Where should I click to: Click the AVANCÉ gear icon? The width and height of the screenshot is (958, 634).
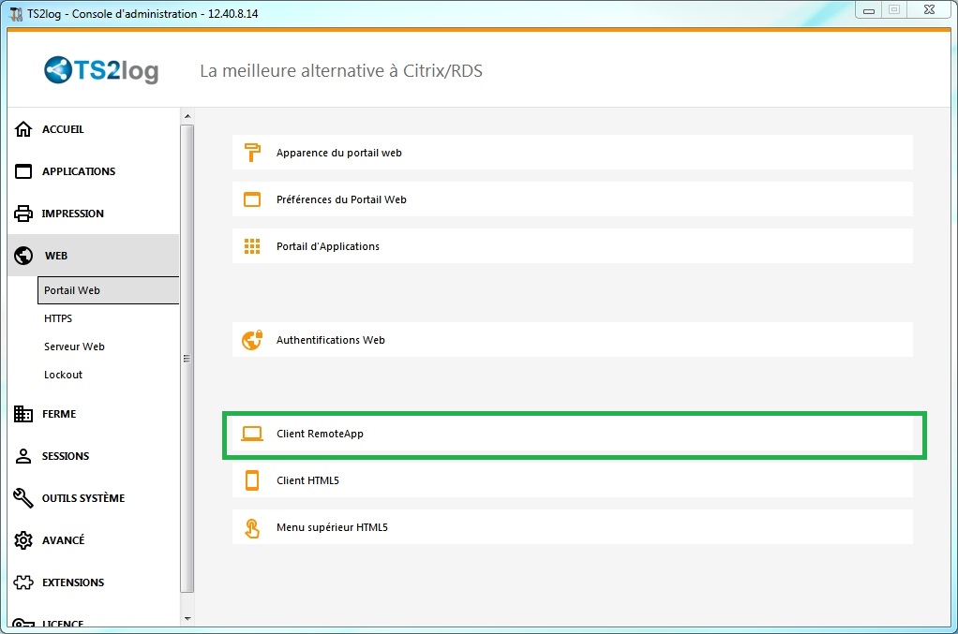coord(23,540)
